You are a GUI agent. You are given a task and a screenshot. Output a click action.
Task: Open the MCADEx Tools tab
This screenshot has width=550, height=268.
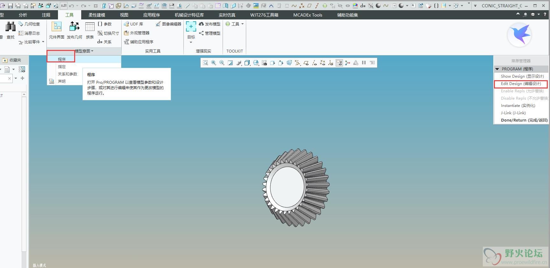[x=308, y=15]
